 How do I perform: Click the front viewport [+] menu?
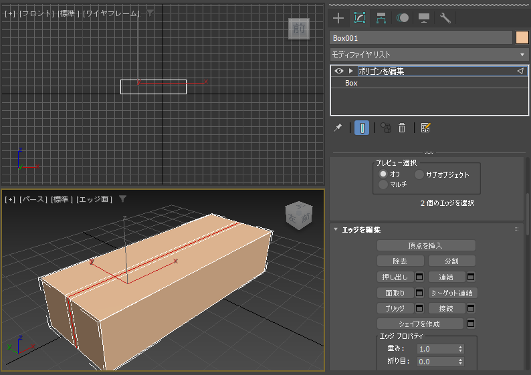click(10, 13)
